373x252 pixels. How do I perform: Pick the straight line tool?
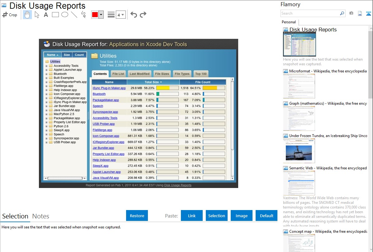point(74,15)
